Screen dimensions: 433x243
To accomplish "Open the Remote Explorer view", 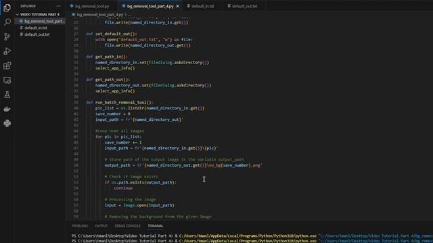I will tap(7, 80).
